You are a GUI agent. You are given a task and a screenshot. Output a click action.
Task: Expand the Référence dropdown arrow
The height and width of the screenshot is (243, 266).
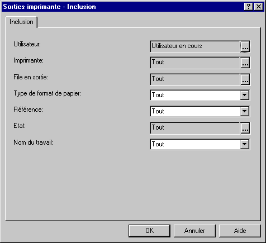244,111
